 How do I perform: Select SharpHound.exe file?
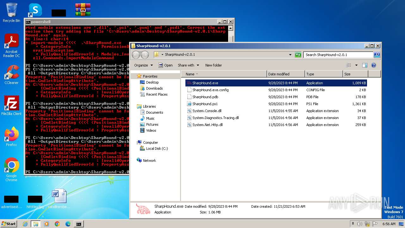pos(276,83)
